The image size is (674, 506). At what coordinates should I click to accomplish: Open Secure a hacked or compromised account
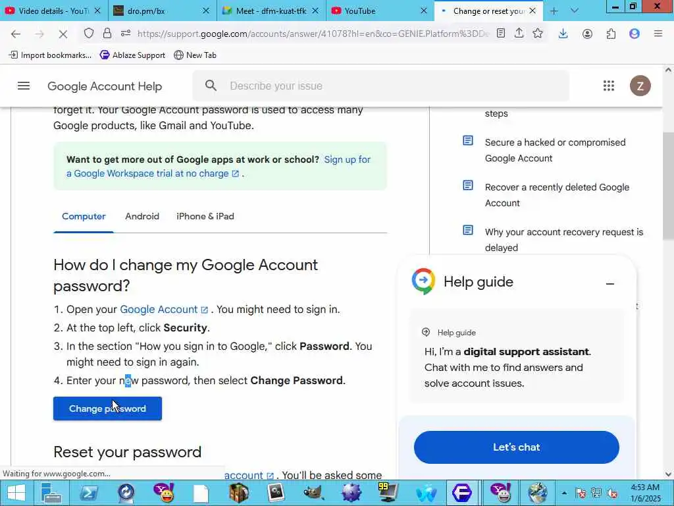[x=555, y=150]
